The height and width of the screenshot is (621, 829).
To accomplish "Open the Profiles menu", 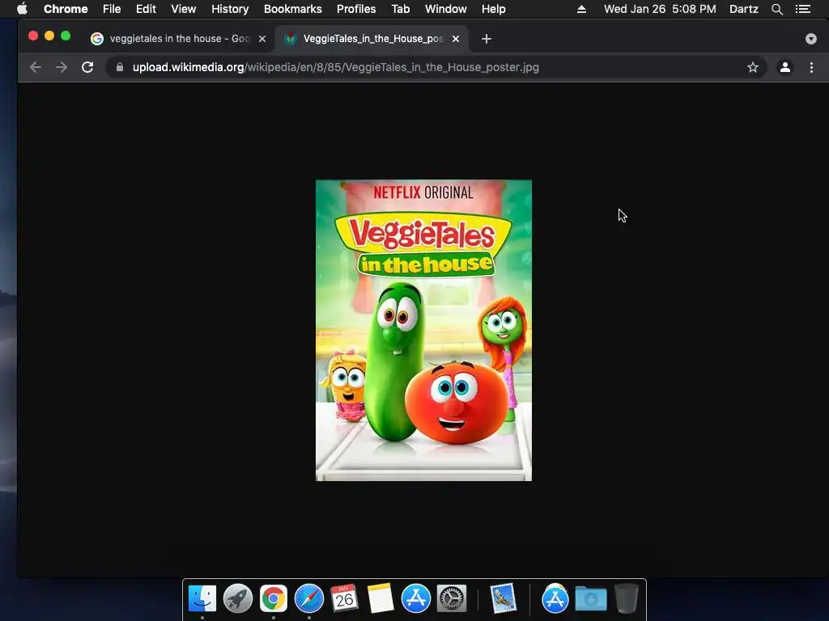I will (x=356, y=9).
